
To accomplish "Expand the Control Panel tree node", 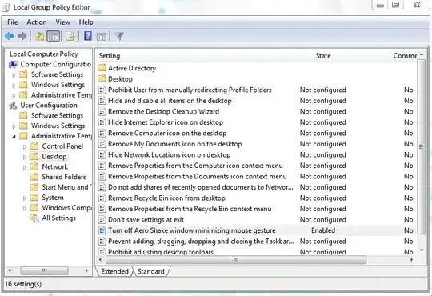I will pos(25,146).
